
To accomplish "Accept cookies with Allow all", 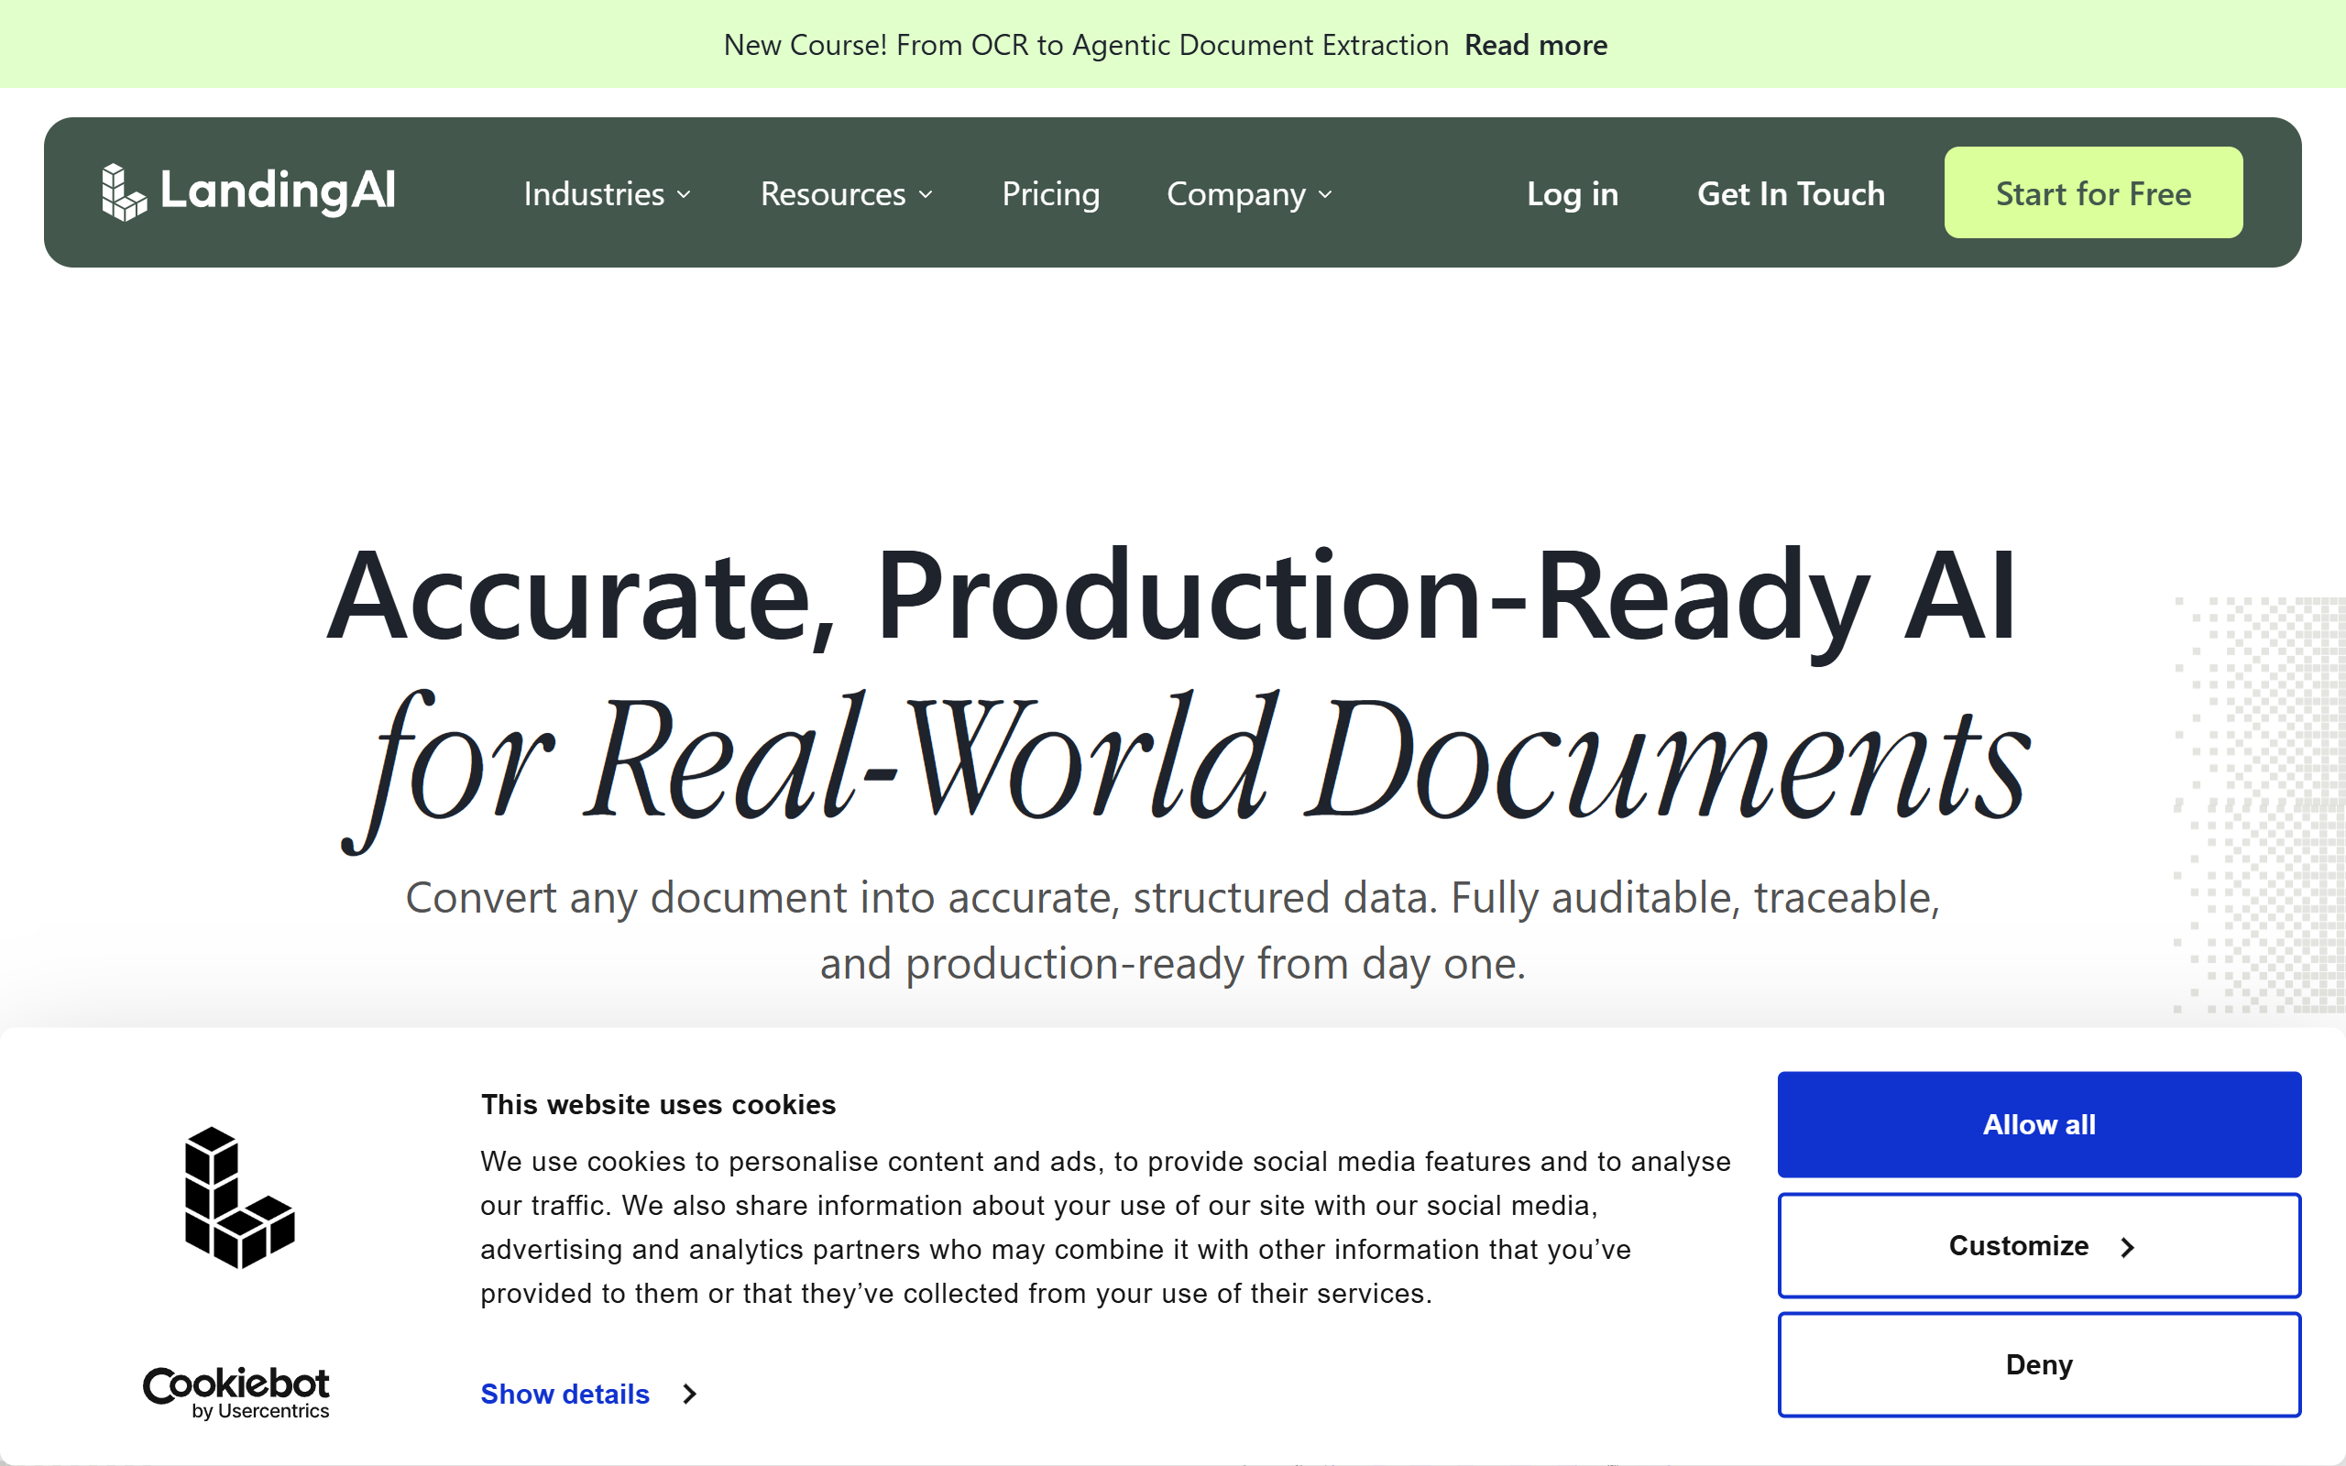I will pyautogui.click(x=2039, y=1123).
